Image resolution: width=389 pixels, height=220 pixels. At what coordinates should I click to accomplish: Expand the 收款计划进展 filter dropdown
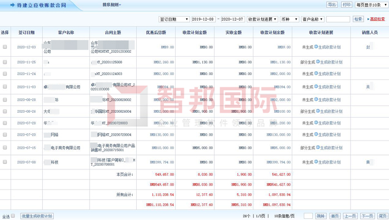[262, 19]
